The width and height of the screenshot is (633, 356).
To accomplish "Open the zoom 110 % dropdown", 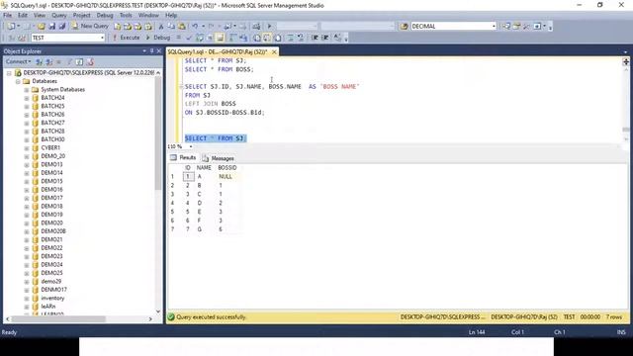I will (191, 146).
